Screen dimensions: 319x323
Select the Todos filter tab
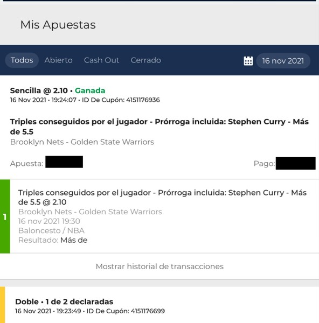point(22,60)
